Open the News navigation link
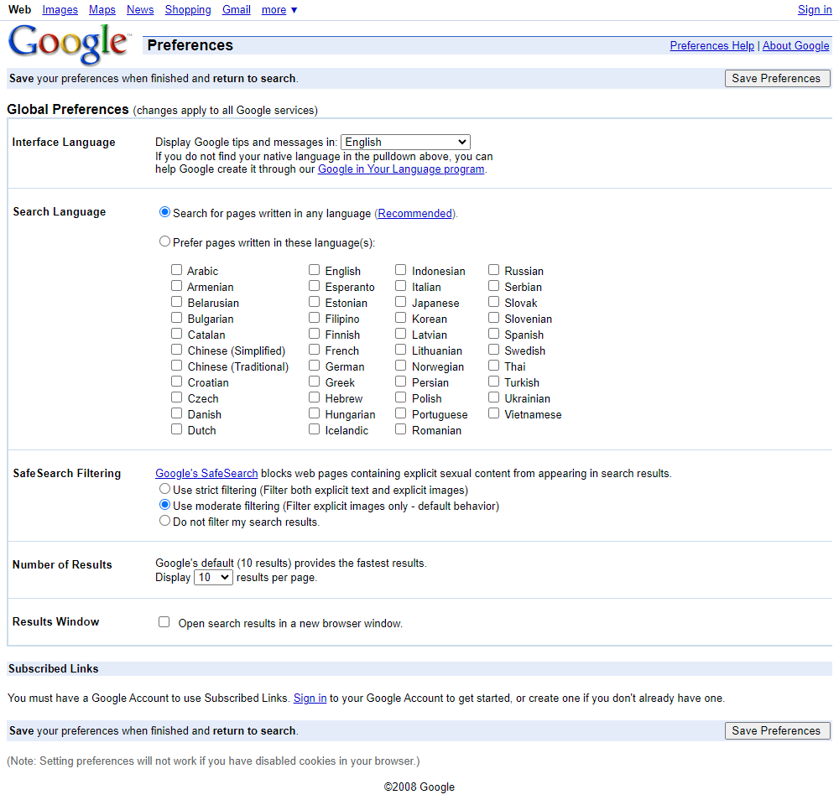Viewport: 839px width, 805px height. (x=140, y=9)
